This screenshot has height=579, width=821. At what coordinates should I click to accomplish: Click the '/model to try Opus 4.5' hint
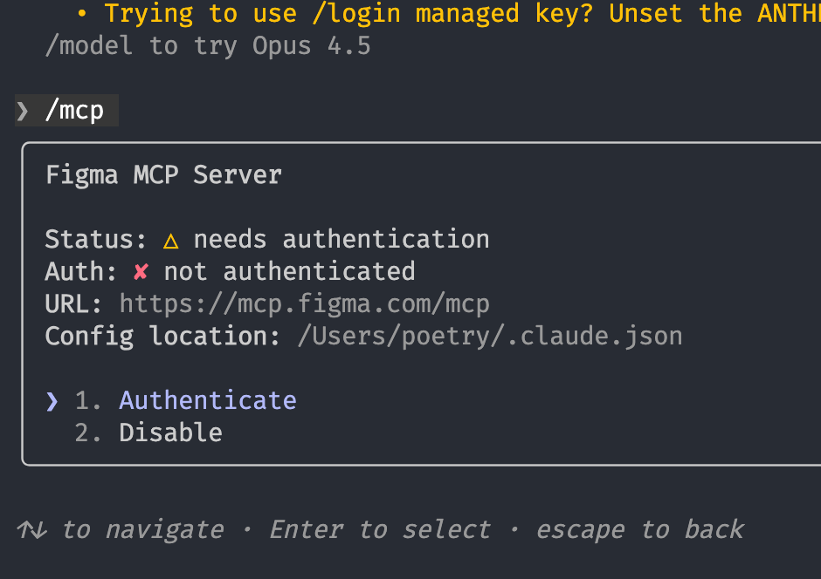pyautogui.click(x=208, y=46)
